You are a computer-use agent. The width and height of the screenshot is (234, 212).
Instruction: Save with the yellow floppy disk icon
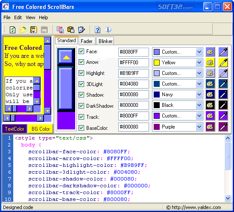[x=34, y=30]
